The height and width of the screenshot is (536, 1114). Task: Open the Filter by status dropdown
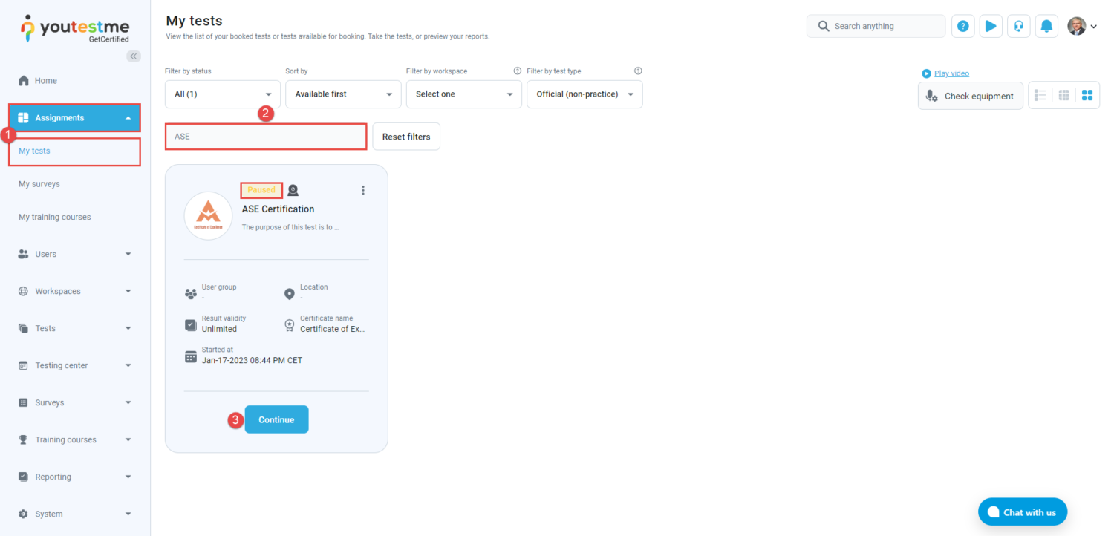click(x=222, y=94)
